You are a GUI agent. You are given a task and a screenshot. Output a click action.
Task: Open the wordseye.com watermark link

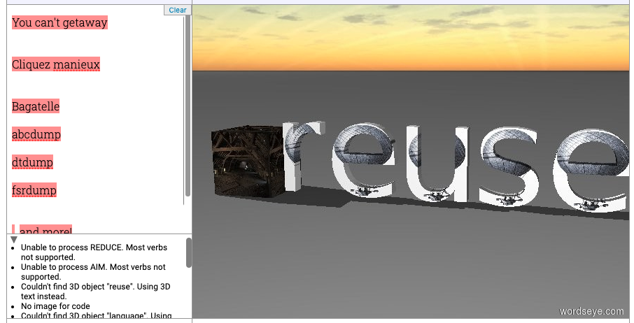[591, 311]
